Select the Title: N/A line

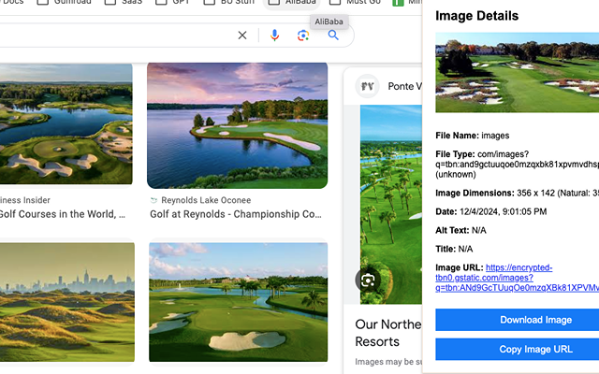pyautogui.click(x=454, y=249)
